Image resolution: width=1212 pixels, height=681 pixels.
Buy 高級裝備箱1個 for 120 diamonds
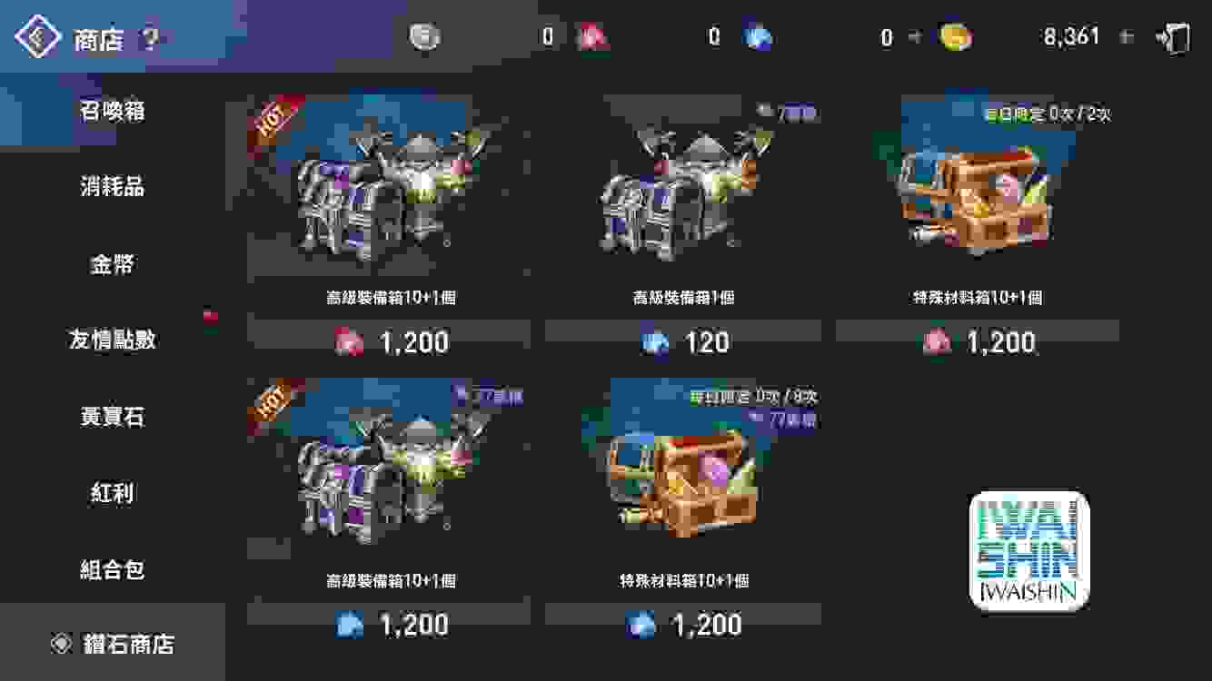(683, 341)
